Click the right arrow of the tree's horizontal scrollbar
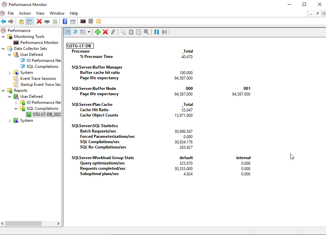This screenshot has height=235, width=326. [x=58, y=223]
